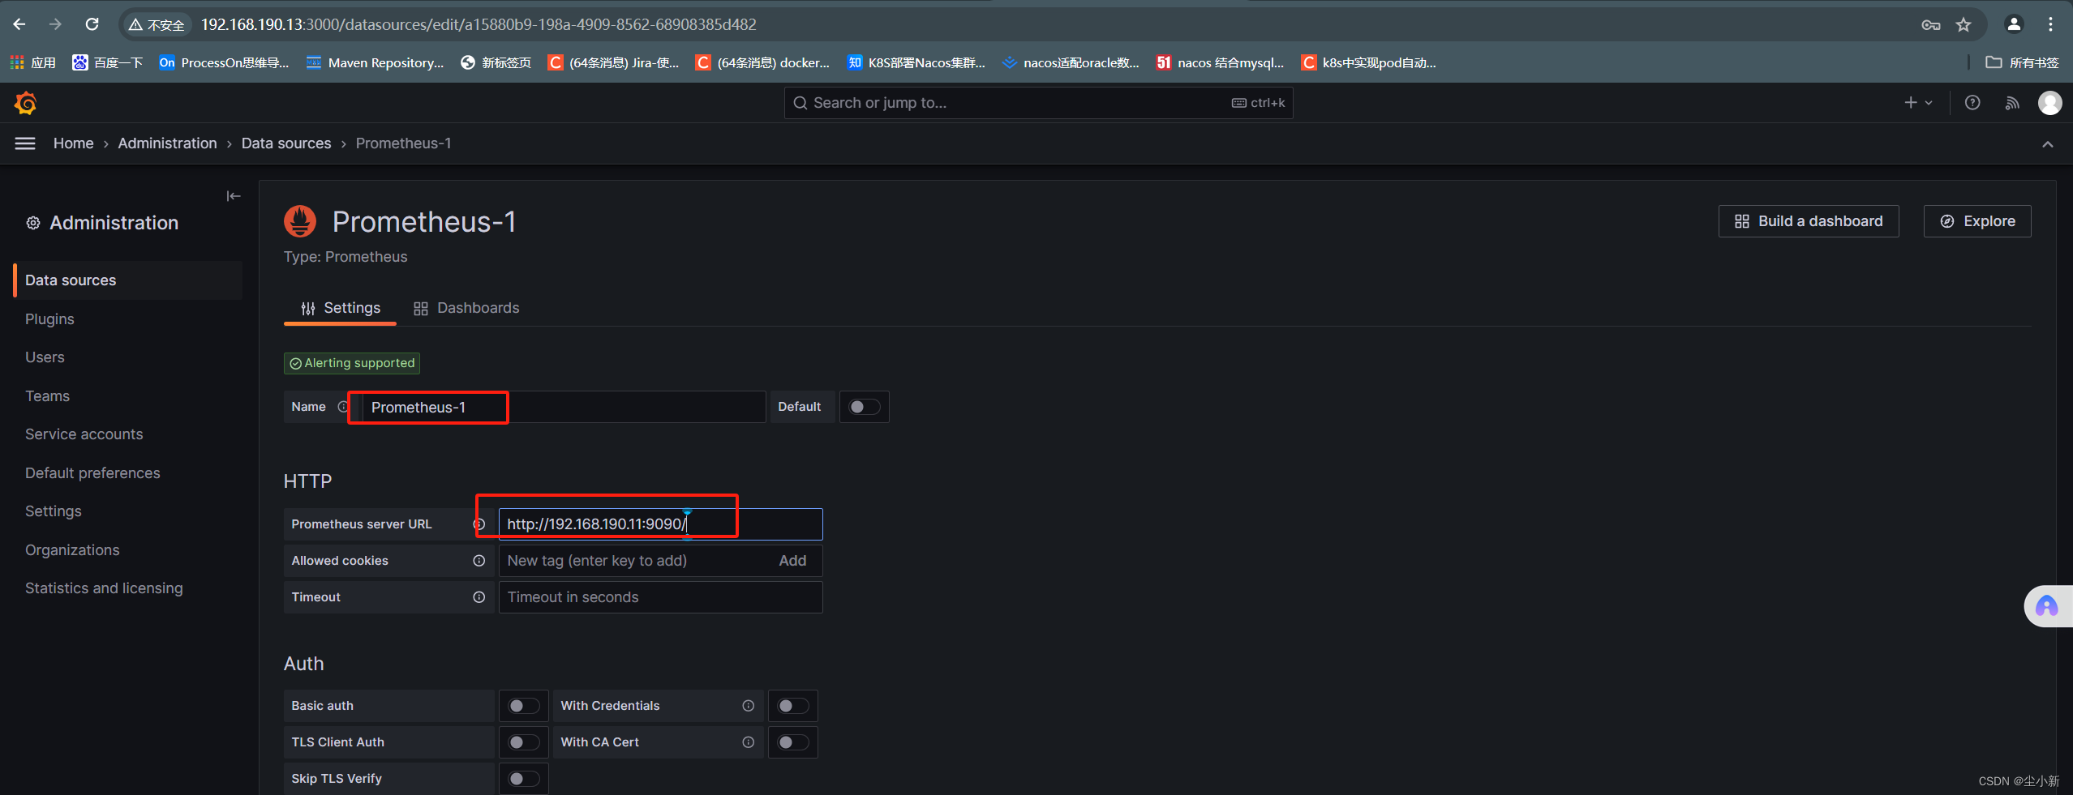2073x795 pixels.
Task: Click the Grafana logo icon
Action: click(x=26, y=103)
